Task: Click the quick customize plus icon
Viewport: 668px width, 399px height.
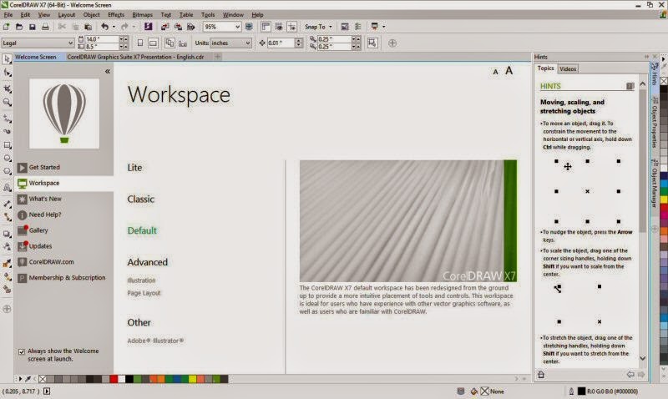Action: tap(392, 43)
